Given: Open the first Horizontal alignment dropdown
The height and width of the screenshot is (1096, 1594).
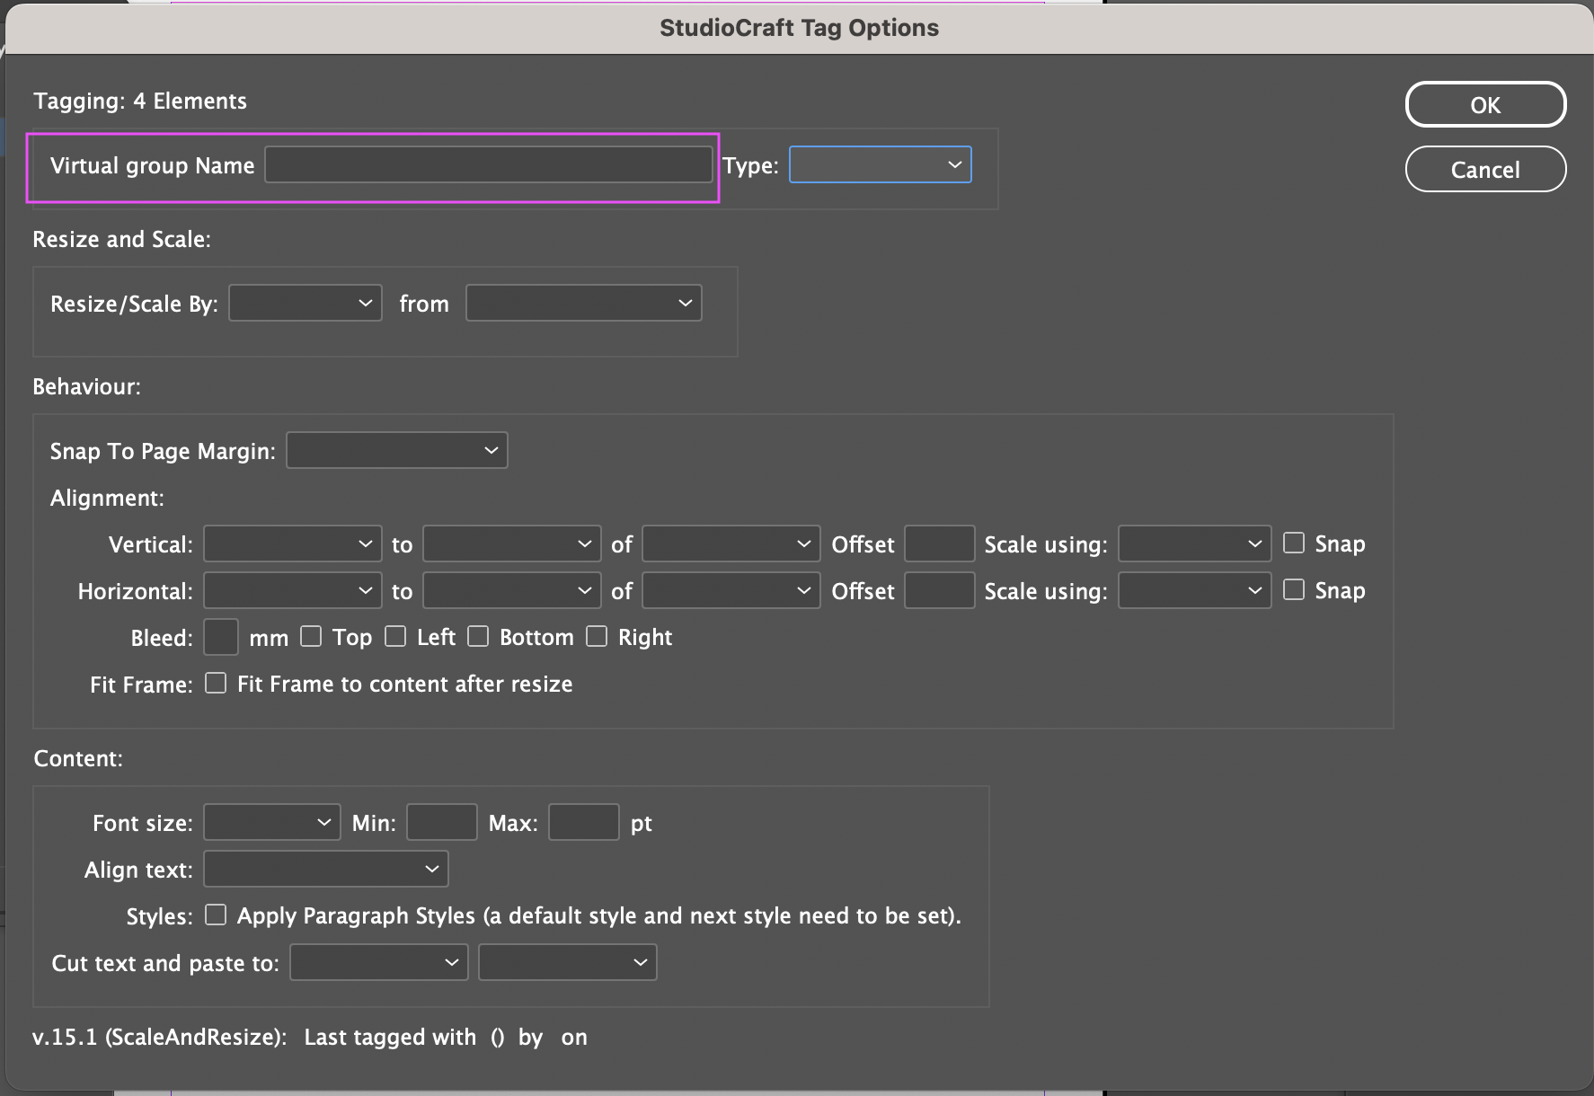Looking at the screenshot, I should click(292, 591).
